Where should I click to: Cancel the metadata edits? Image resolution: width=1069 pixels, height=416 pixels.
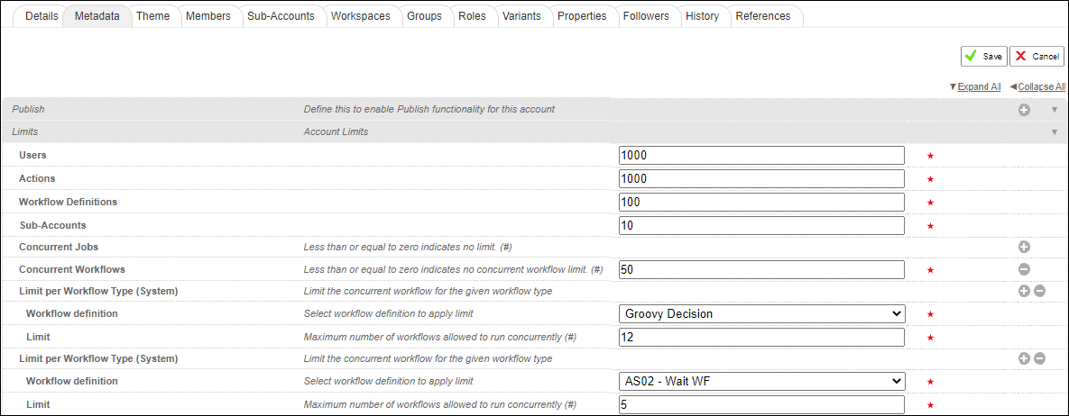click(x=1037, y=56)
